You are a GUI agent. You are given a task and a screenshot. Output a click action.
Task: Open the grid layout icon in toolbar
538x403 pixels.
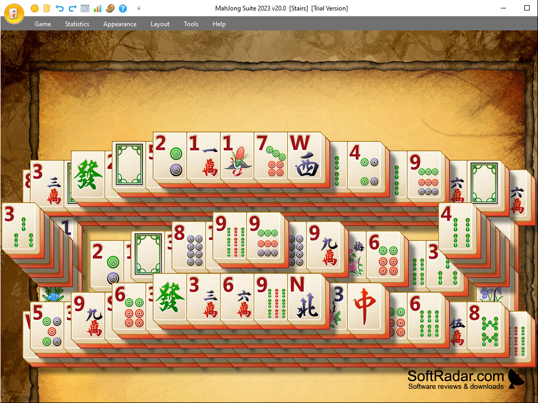tap(85, 8)
